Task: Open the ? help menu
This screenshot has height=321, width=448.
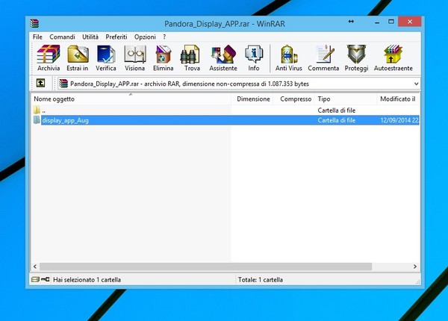Action: pos(164,37)
